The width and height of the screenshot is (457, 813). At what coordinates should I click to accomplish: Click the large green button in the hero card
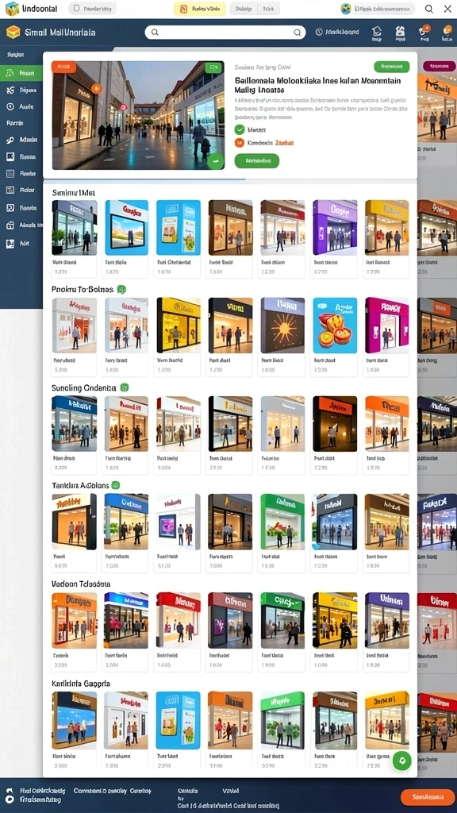coord(256,160)
